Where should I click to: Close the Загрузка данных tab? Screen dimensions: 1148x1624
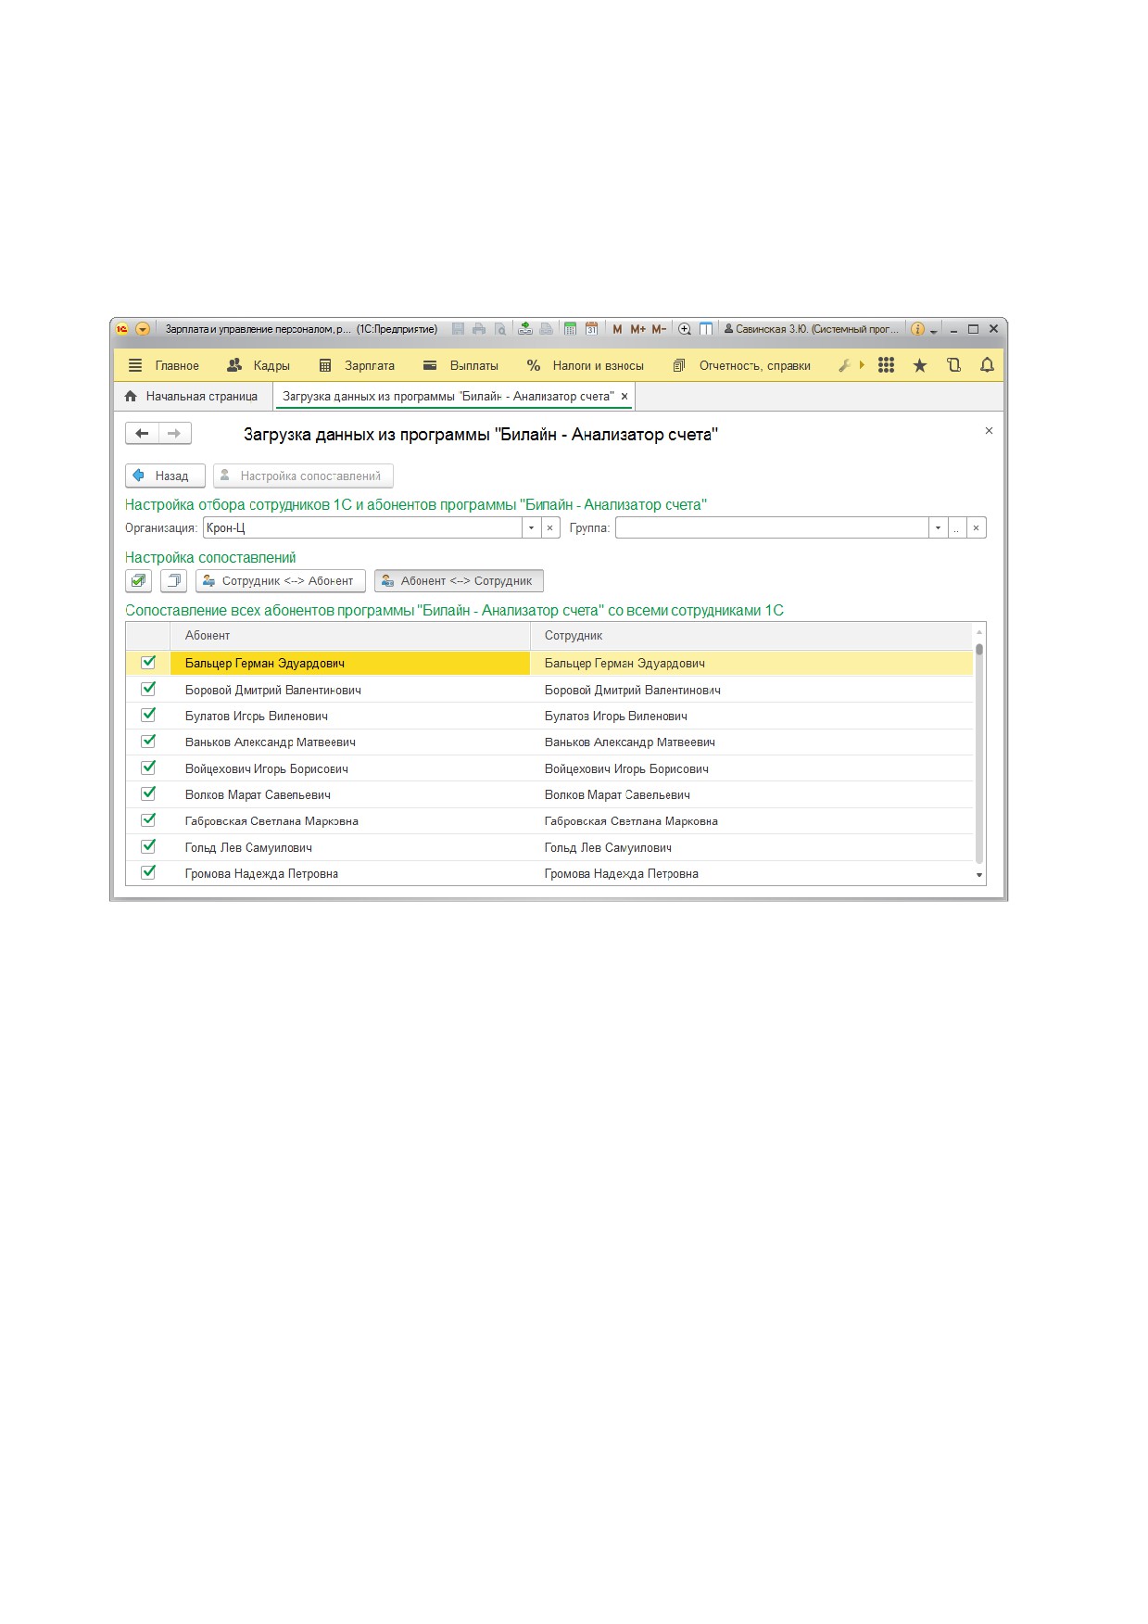(x=624, y=396)
